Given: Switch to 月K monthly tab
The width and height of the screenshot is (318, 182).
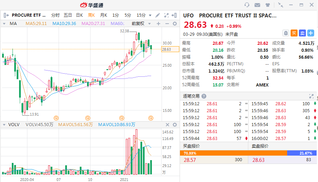Looking at the screenshot, I should click(104, 15).
